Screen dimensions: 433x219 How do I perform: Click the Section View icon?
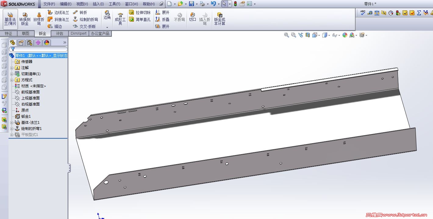[308, 35]
